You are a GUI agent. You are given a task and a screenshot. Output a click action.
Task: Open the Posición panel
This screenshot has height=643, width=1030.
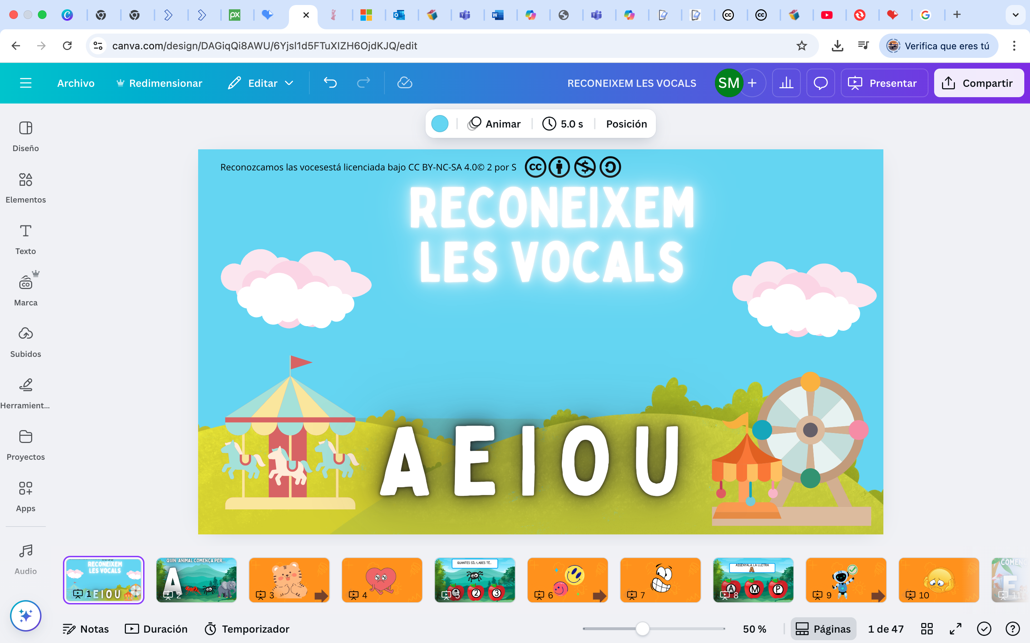click(x=626, y=124)
